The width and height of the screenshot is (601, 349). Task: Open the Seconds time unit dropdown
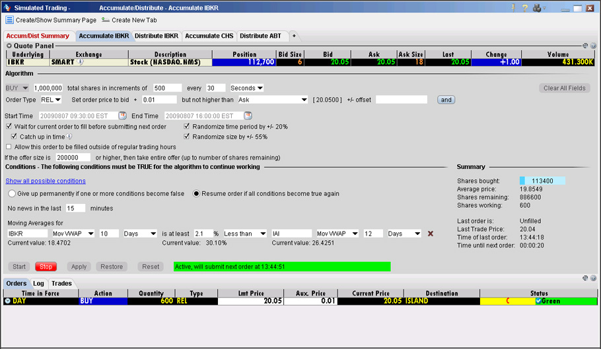point(246,88)
